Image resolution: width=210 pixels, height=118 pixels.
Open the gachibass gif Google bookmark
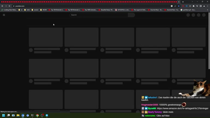[188, 10]
